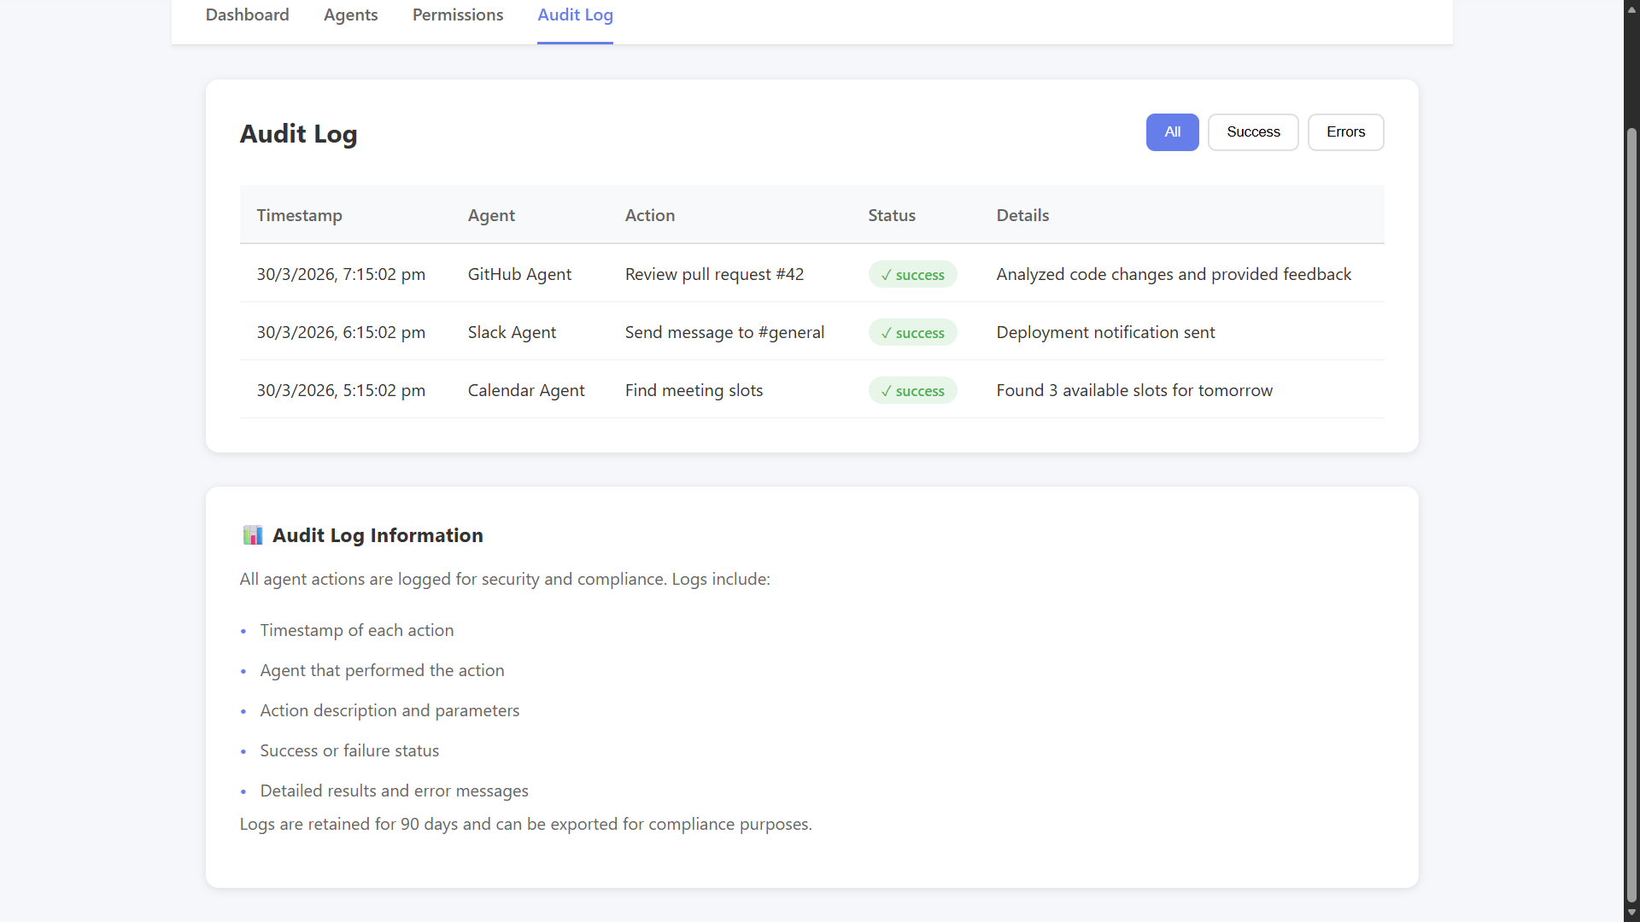1640x922 pixels.
Task: Click the Status column header
Action: click(x=892, y=215)
